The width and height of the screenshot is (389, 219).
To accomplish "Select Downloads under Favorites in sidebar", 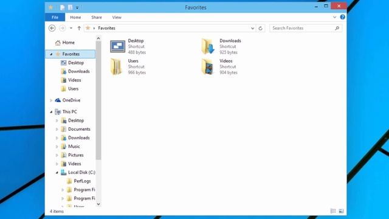I will click(79, 71).
